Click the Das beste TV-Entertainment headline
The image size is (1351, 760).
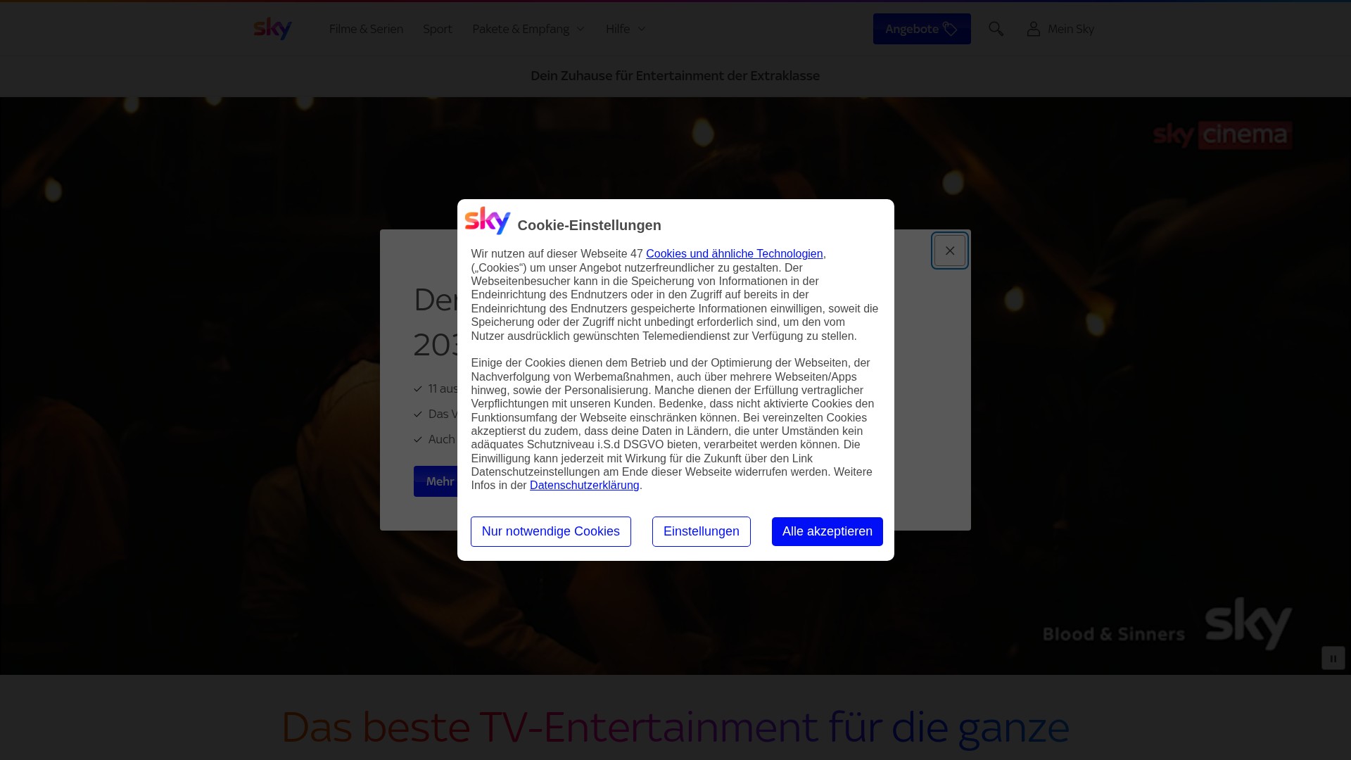[x=675, y=727]
